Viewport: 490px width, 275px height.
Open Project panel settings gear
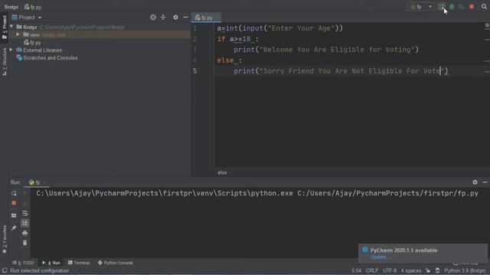175,18
